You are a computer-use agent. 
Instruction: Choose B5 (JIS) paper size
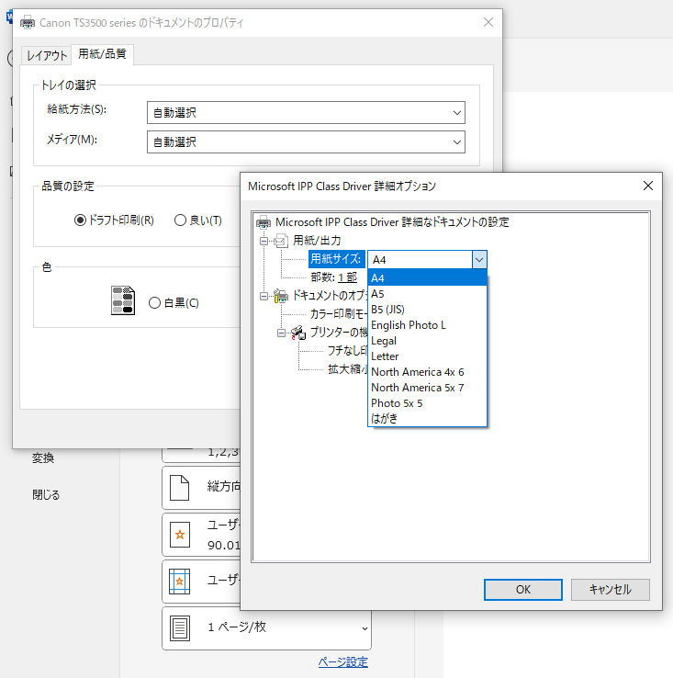(x=427, y=310)
